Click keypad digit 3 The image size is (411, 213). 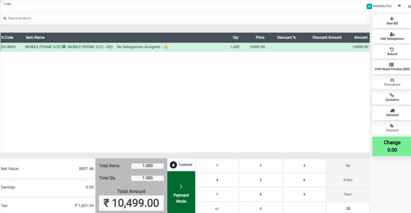(x=304, y=166)
